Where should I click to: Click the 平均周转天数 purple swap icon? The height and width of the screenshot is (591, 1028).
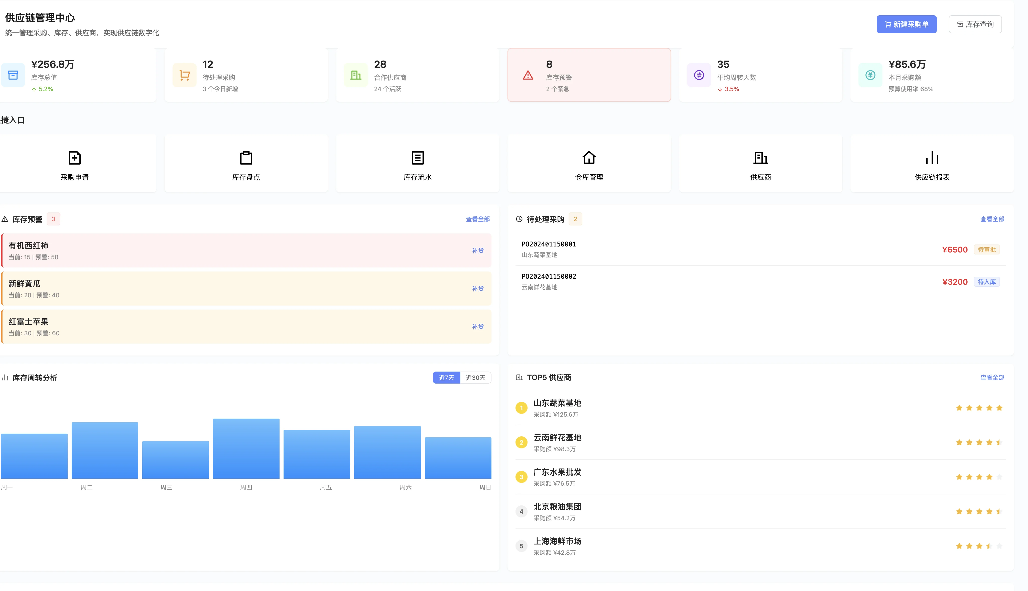(x=699, y=75)
